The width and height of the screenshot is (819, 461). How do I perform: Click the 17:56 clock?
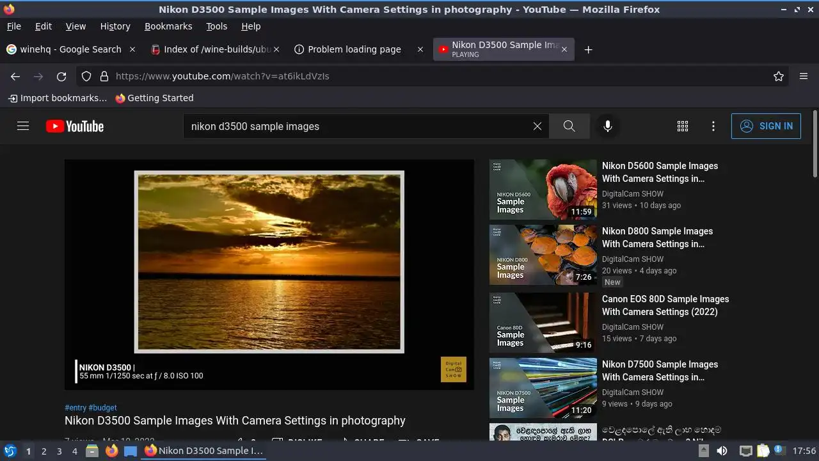[x=804, y=451]
